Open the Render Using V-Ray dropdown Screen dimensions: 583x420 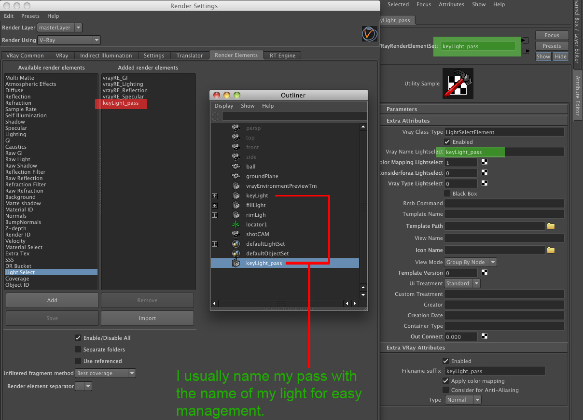(69, 40)
